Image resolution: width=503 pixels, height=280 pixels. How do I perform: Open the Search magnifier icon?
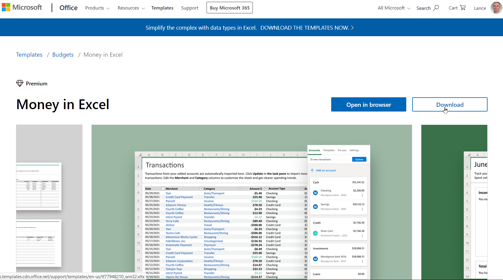pos(436,8)
